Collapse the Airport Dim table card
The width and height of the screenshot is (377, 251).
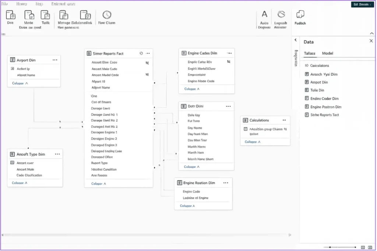point(18,83)
